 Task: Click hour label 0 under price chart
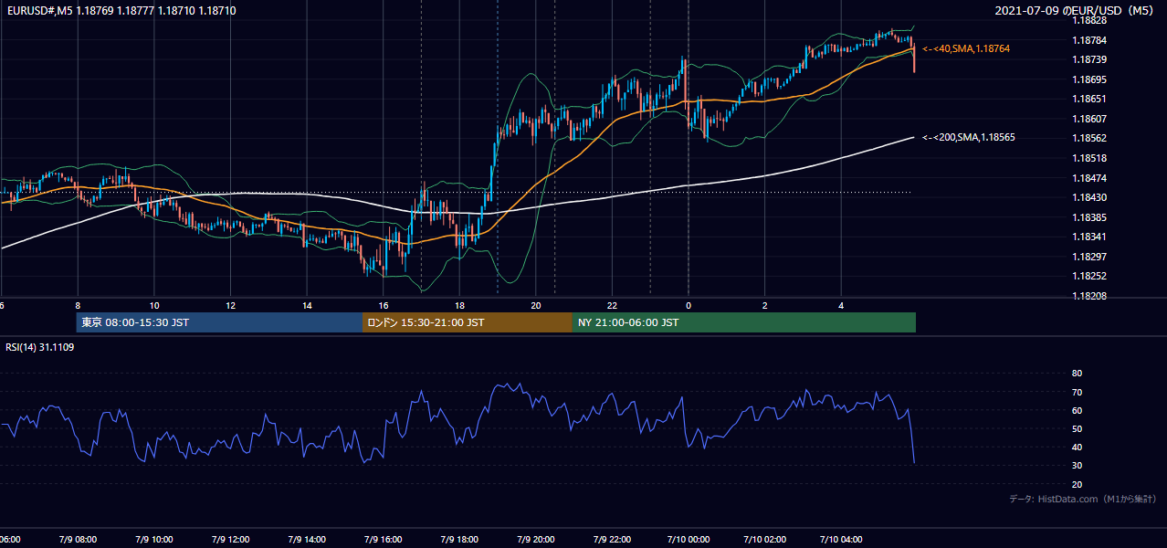coord(689,305)
